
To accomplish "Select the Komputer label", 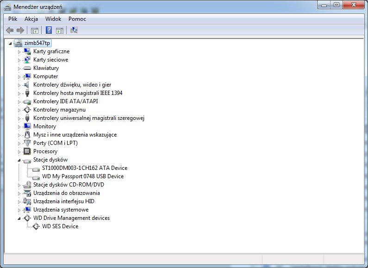I will point(45,76).
